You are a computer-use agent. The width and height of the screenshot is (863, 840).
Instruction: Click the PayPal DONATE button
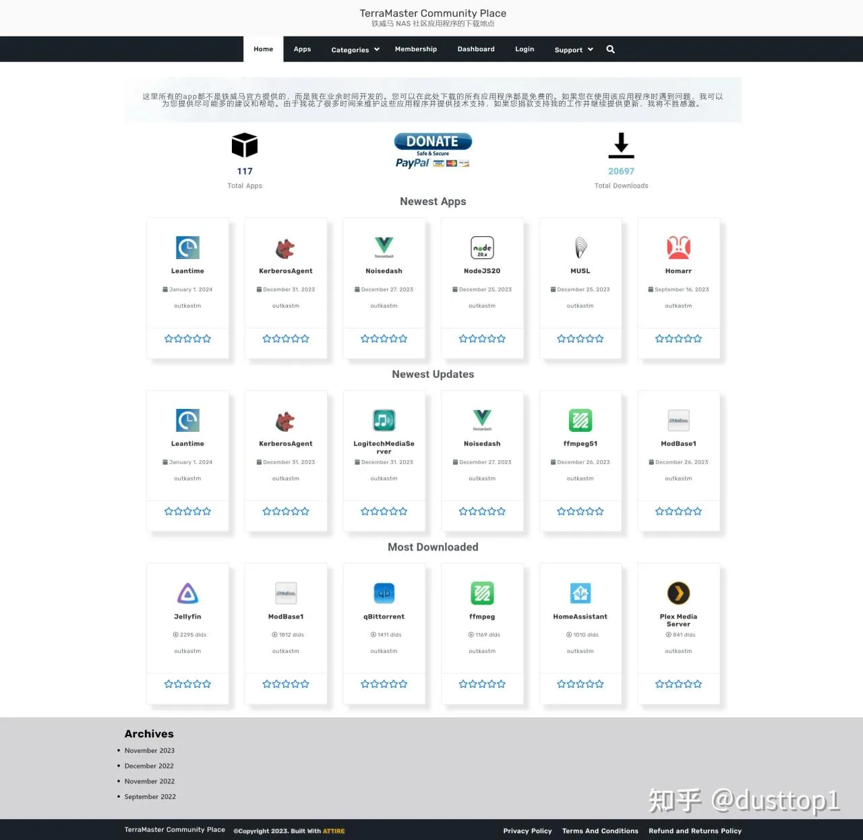pos(433,150)
